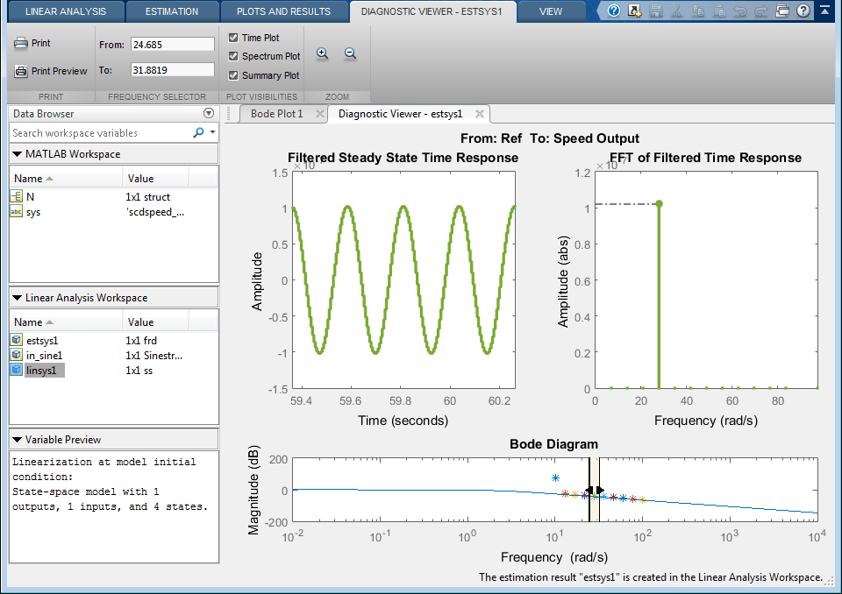
Task: Collapse the toolstrip using the up-arrow icon
Action: click(824, 11)
